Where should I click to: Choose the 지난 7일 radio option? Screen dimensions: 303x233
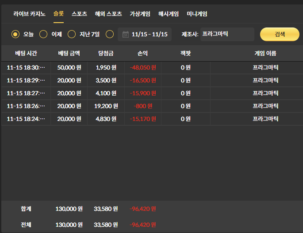click(72, 34)
